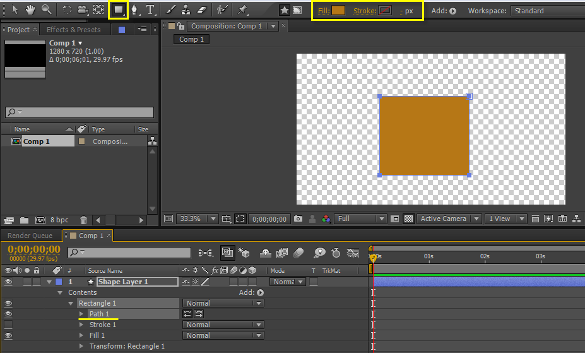Click the Stroke options link
Viewport: 585px width, 353px height.
tap(364, 11)
